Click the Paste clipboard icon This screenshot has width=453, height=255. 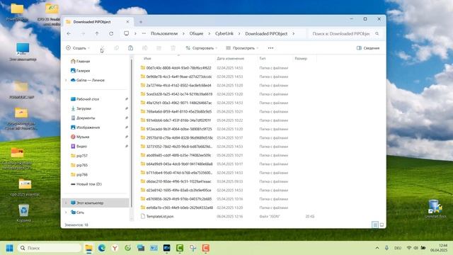tap(130, 48)
